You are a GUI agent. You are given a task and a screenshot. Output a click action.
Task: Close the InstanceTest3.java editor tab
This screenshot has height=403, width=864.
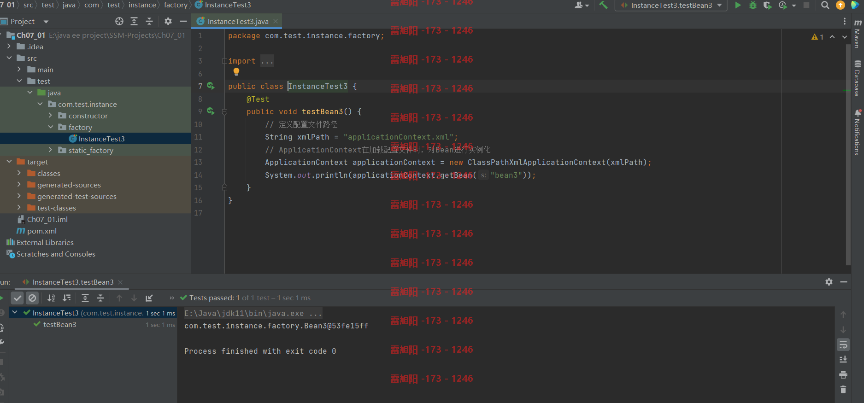[x=276, y=21]
